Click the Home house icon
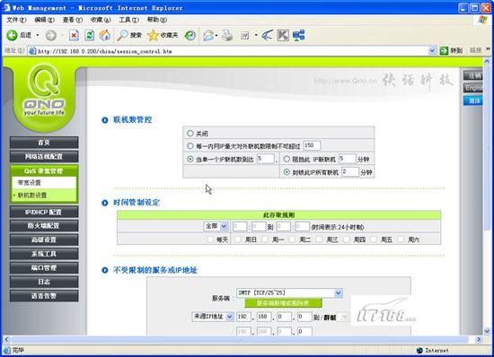The image size is (494, 357). [105, 35]
